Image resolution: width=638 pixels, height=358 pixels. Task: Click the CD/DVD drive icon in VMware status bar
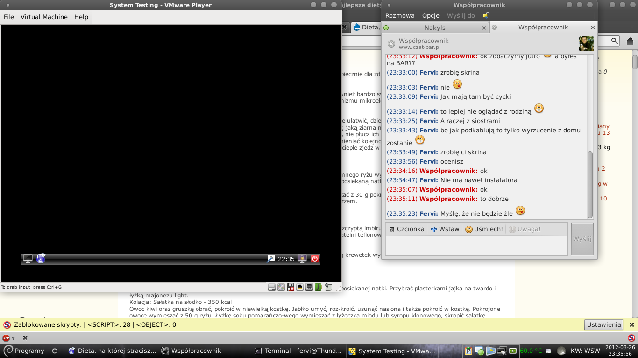[281, 287]
